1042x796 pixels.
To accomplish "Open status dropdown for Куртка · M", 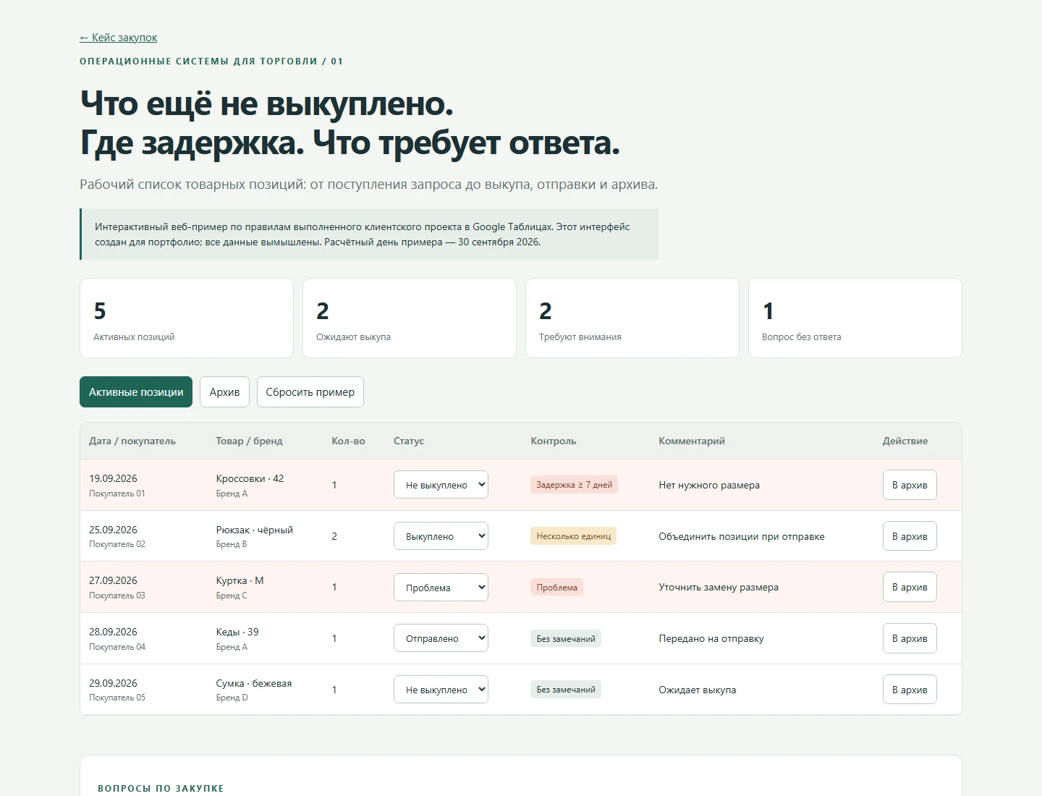I will click(x=441, y=588).
